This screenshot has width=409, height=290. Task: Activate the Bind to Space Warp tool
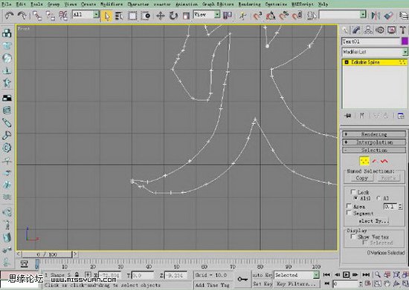coord(63,16)
